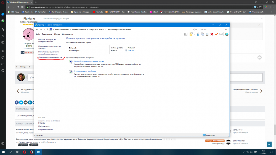276x155 pixels.
Task: Click Отстраняване на проблеми link
Action: (x=85, y=72)
